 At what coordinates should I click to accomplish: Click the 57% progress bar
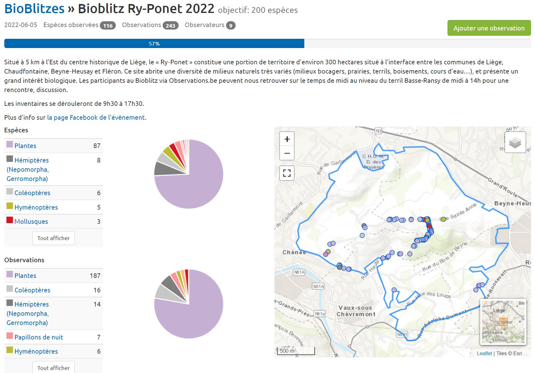154,44
